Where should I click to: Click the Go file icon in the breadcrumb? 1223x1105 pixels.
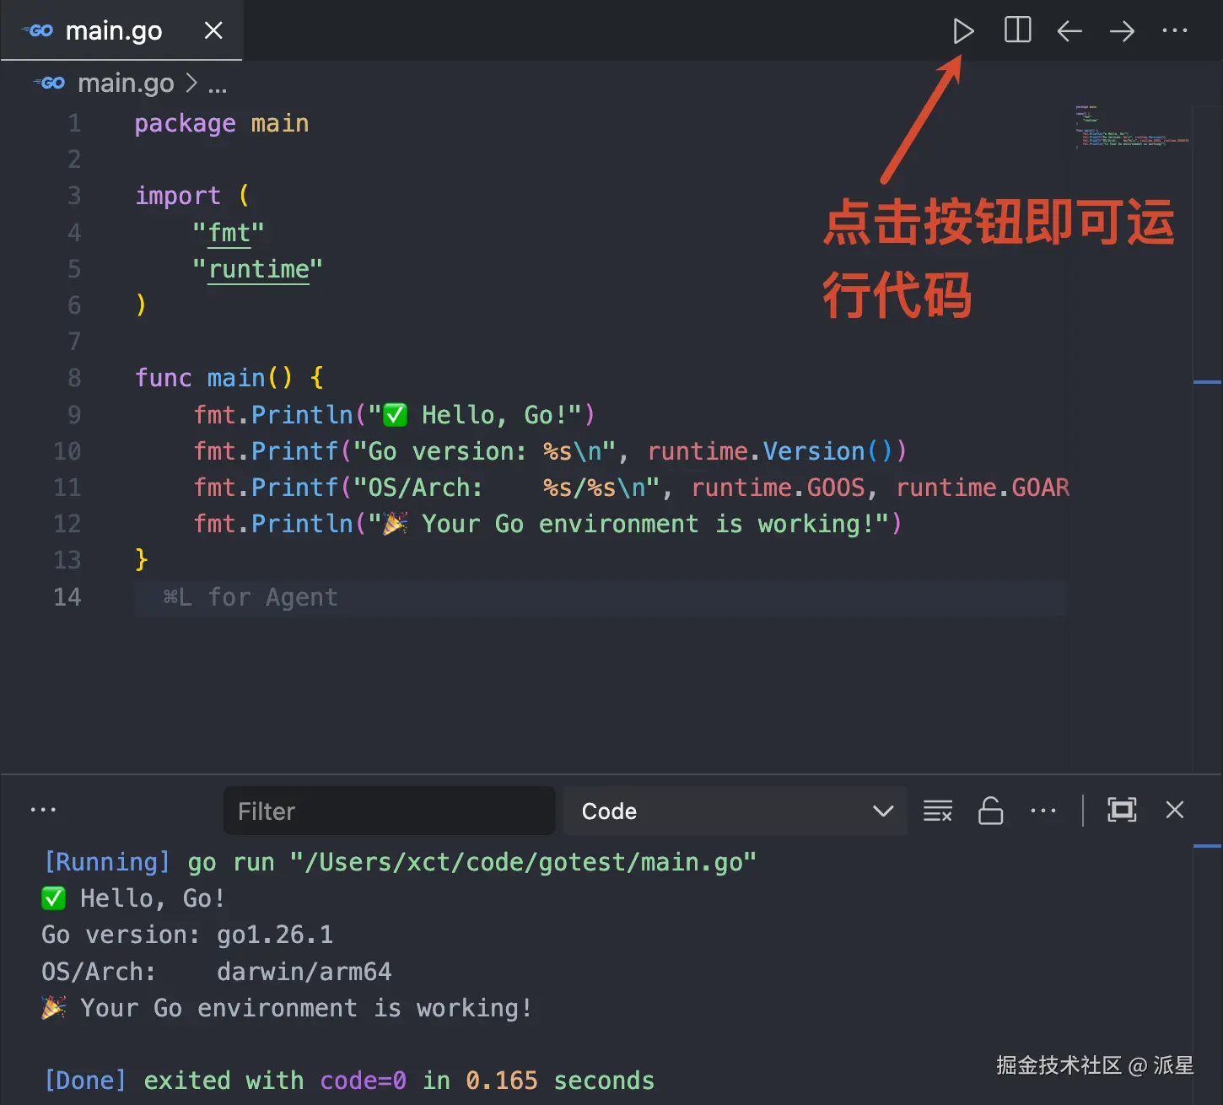[50, 83]
